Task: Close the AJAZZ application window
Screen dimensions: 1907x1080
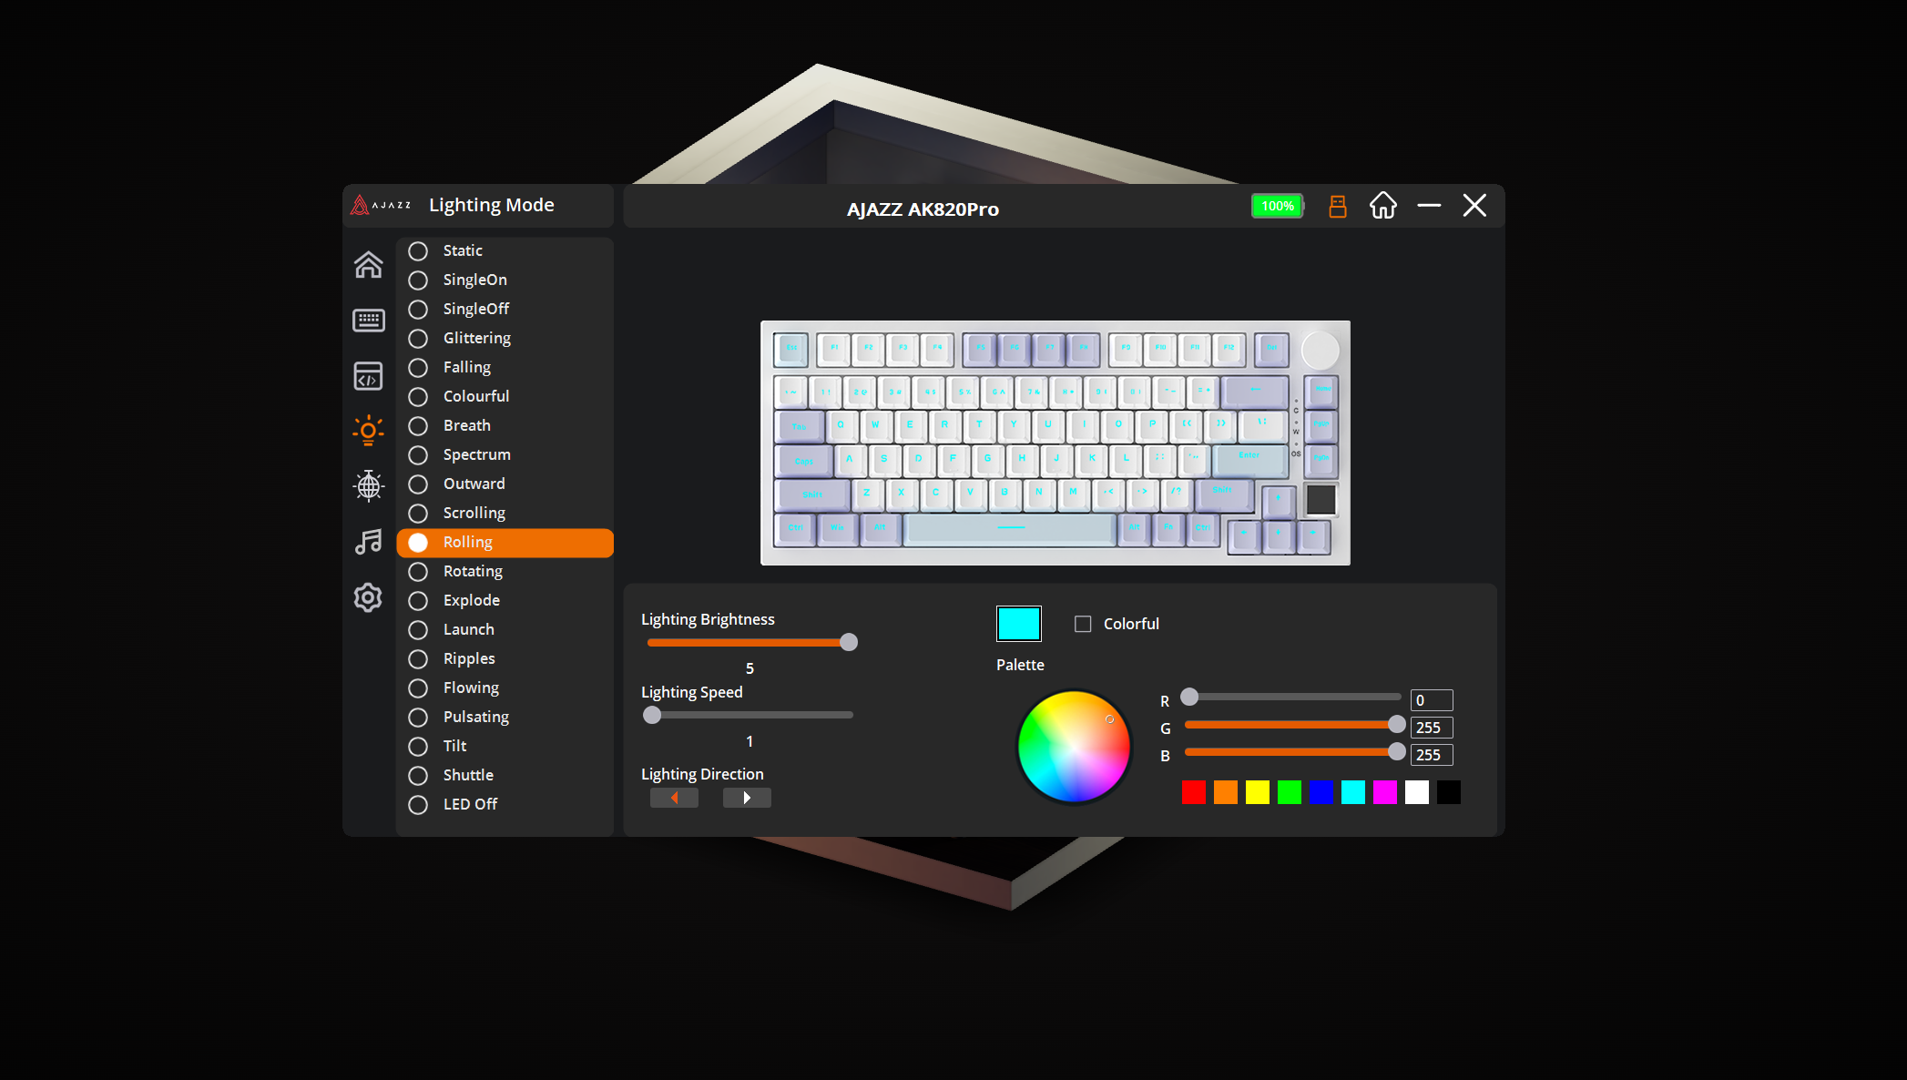Action: coord(1474,206)
